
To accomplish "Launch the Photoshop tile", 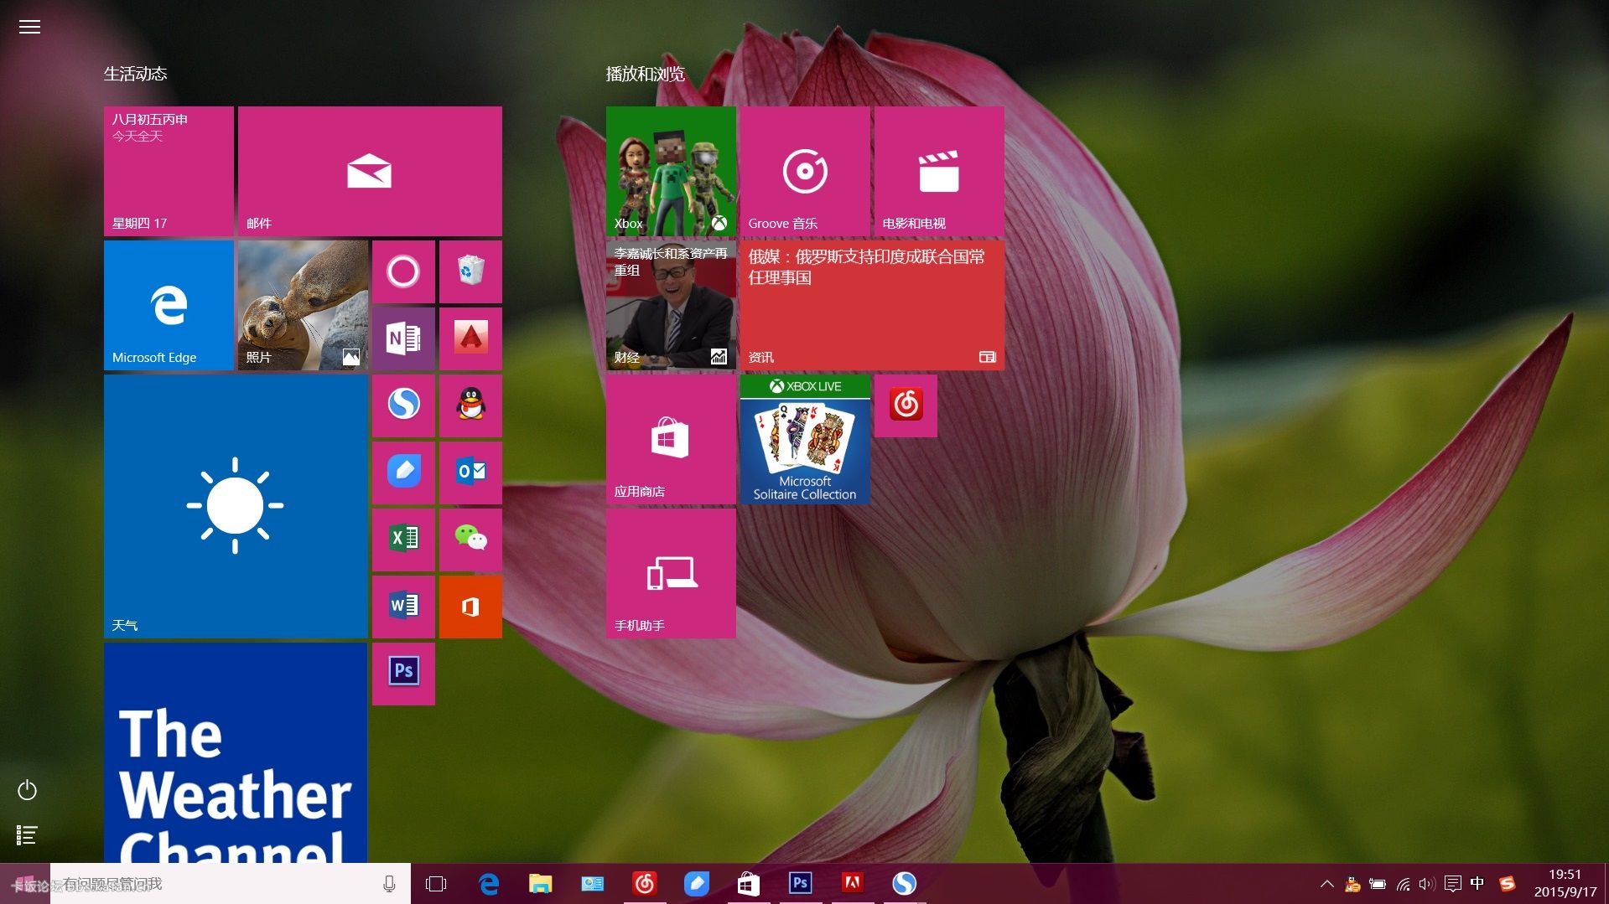I will [x=403, y=674].
